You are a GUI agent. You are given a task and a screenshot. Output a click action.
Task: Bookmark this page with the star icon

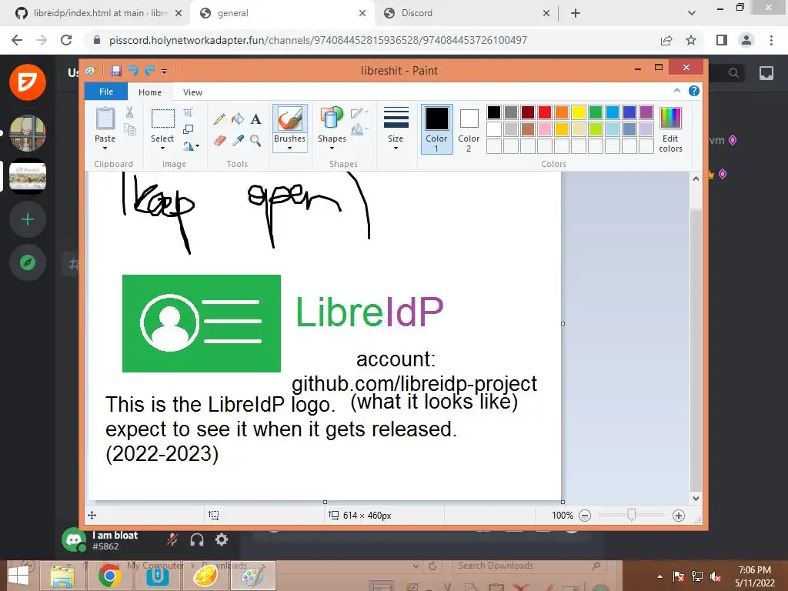(691, 40)
